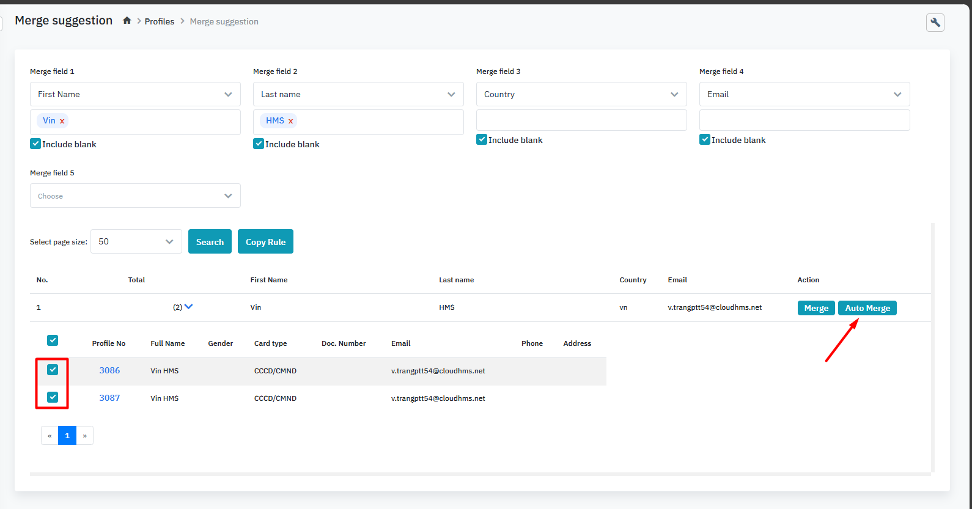Click the Email filter value input
This screenshot has height=509, width=972.
pos(804,120)
